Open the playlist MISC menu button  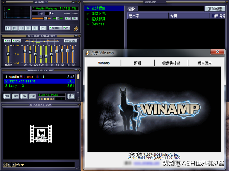(33, 96)
